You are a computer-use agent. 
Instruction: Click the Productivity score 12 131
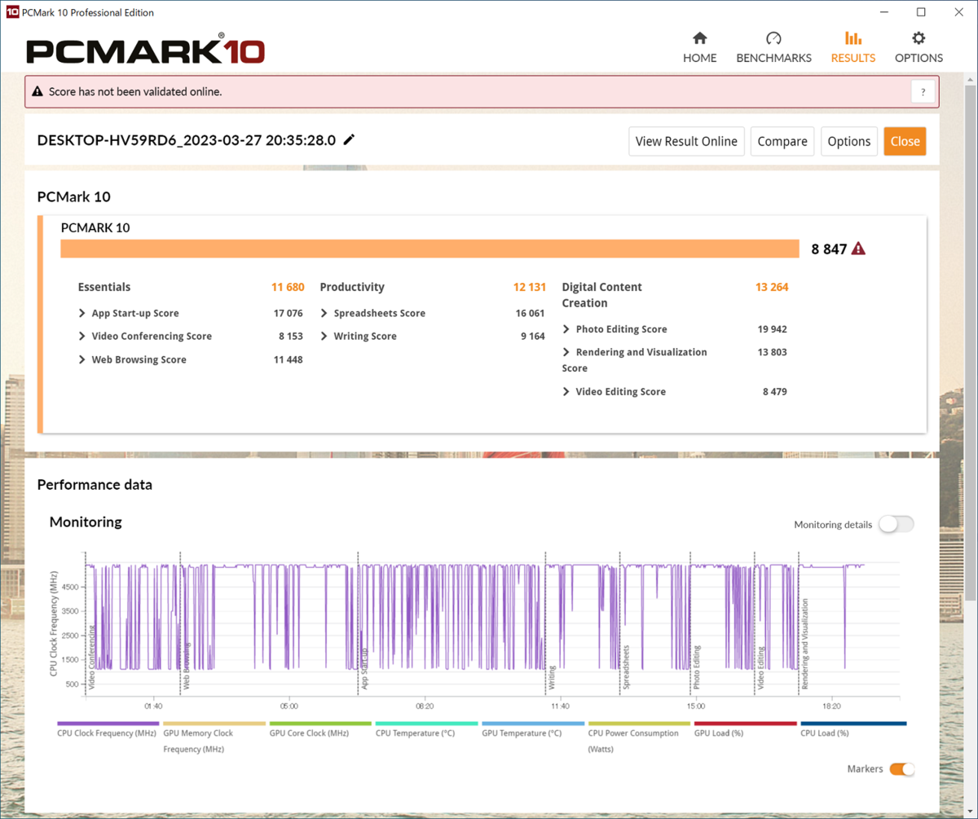pos(530,287)
